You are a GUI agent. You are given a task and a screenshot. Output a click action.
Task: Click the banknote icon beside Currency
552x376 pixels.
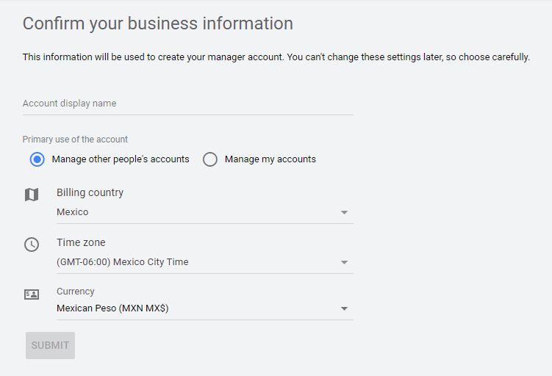pyautogui.click(x=31, y=294)
